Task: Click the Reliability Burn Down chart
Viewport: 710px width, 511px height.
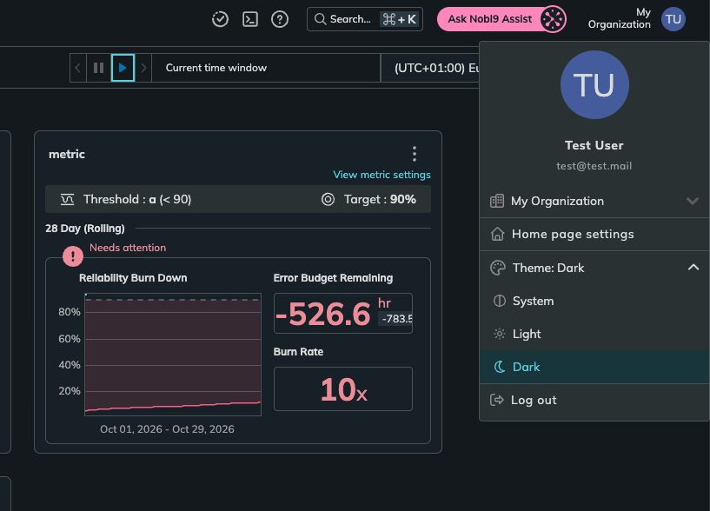Action: (x=173, y=355)
